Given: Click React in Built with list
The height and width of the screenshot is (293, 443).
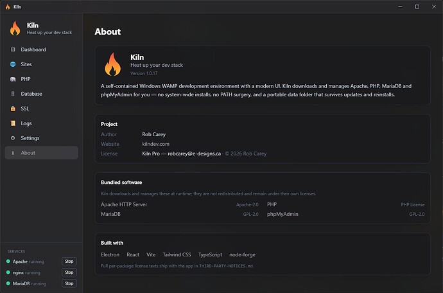Looking at the screenshot, I should point(133,254).
